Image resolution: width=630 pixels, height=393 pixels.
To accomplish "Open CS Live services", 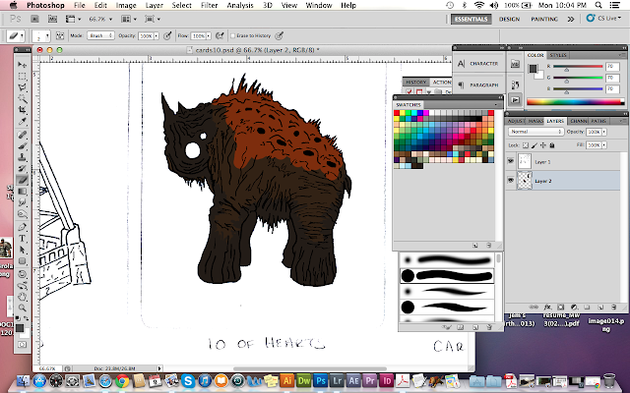I will coord(603,19).
